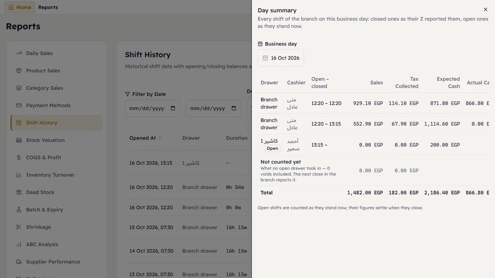
Task: Close the Day summary panel
Action: [x=486, y=9]
